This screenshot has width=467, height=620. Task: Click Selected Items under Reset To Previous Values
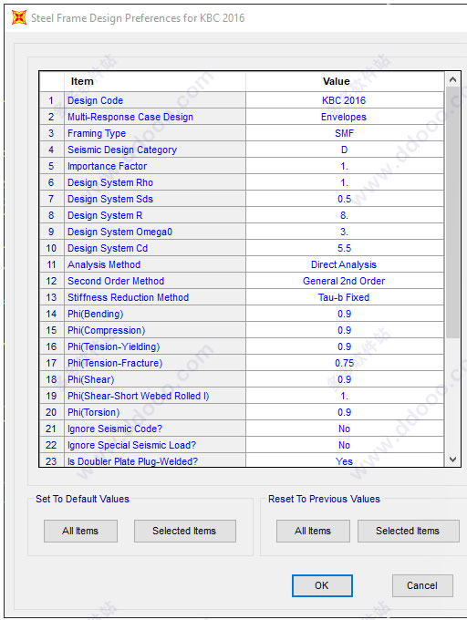[408, 531]
